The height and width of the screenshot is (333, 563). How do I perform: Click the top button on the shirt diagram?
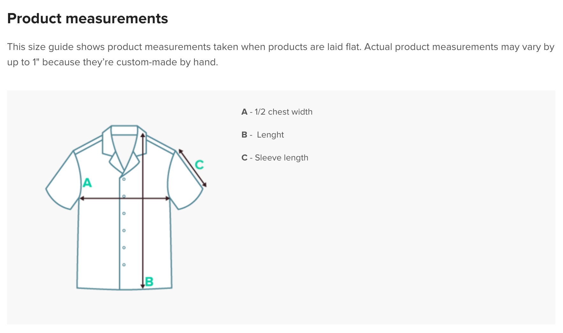[x=124, y=179]
